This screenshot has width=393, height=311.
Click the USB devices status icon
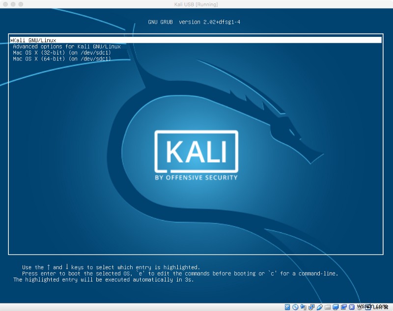coord(320,307)
